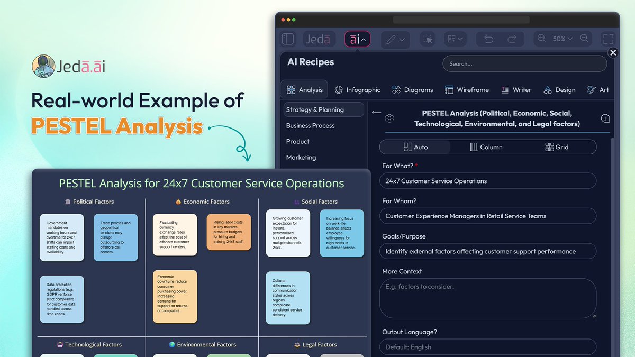Open the AI recipes menu via the ai icon
Viewport: 635px width, 357px height.
[x=355, y=39]
